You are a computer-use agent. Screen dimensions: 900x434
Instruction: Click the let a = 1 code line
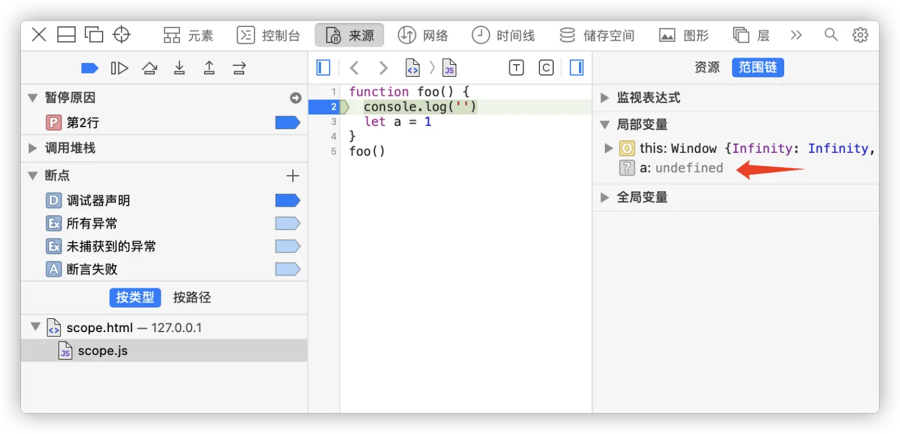point(398,122)
